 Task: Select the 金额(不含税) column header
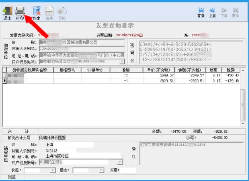click(190, 70)
